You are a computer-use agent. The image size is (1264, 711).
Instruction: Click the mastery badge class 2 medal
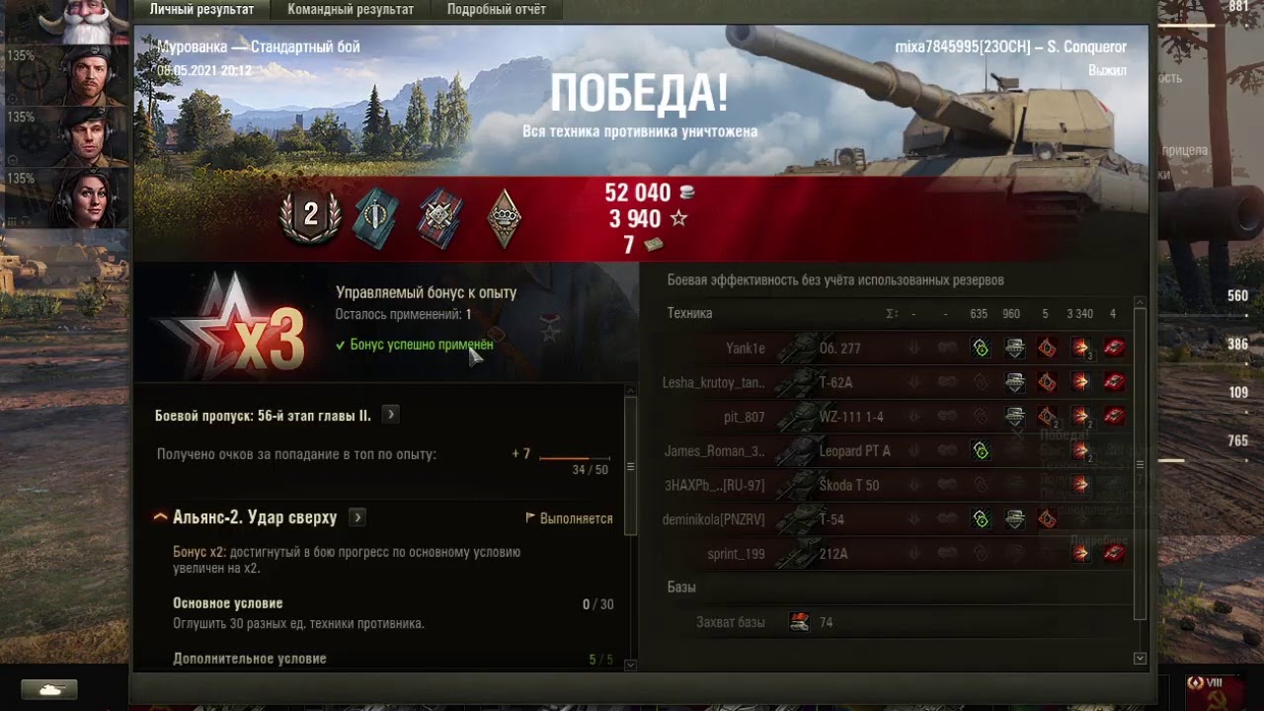[x=310, y=217]
